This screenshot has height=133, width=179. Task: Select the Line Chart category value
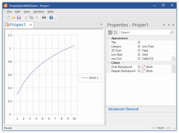pos(148,46)
